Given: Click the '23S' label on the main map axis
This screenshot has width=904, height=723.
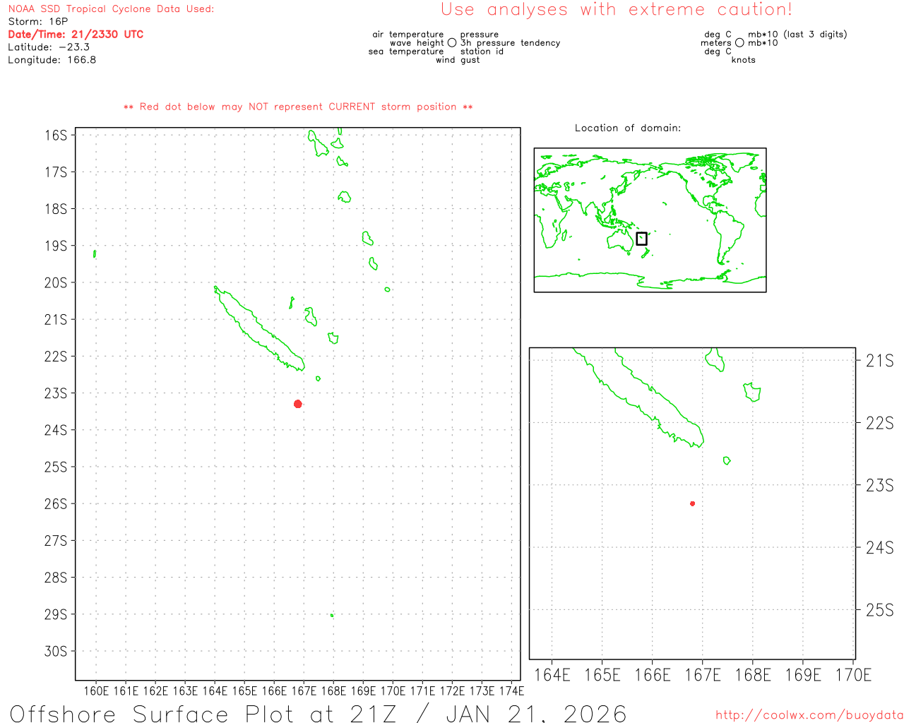Looking at the screenshot, I should [x=56, y=393].
